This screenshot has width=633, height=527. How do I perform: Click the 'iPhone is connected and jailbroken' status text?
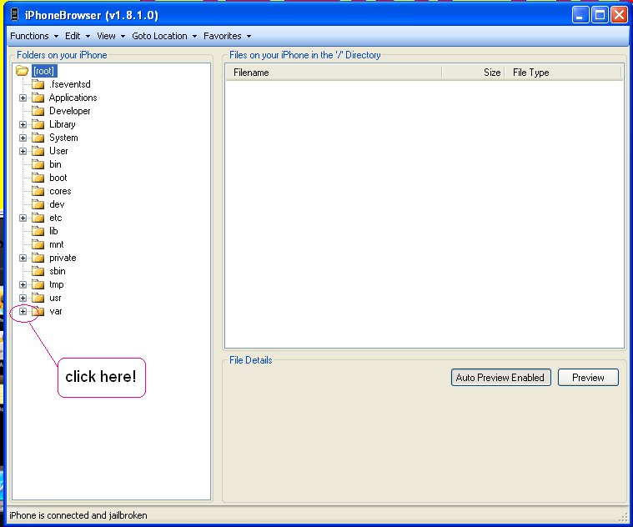[x=78, y=515]
